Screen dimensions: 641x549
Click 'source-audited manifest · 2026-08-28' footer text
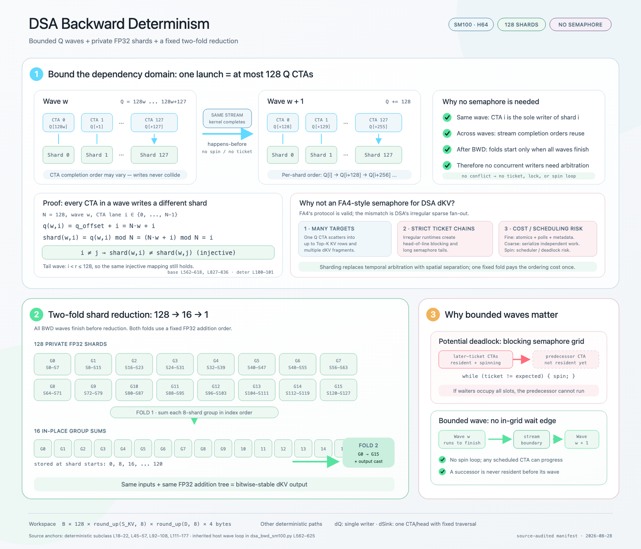point(564,536)
